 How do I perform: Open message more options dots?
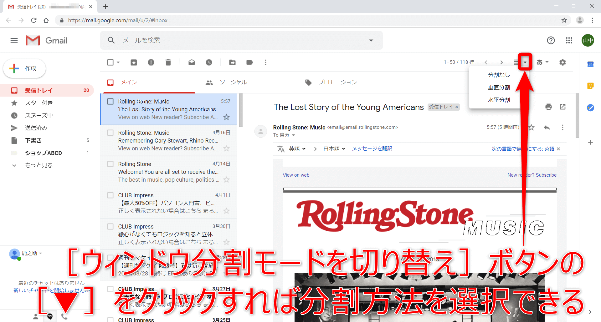coord(562,127)
